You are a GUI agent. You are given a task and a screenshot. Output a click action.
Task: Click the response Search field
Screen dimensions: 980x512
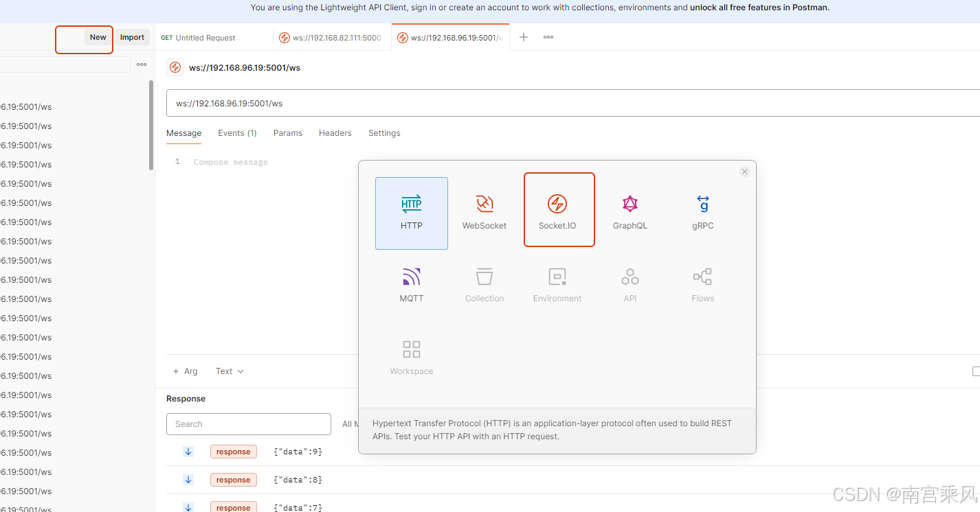[249, 424]
